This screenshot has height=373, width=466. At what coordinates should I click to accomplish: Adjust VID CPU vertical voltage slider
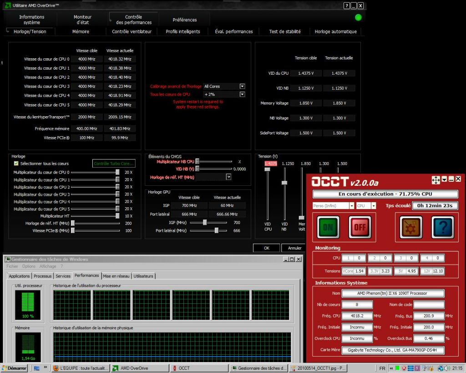pos(268,169)
